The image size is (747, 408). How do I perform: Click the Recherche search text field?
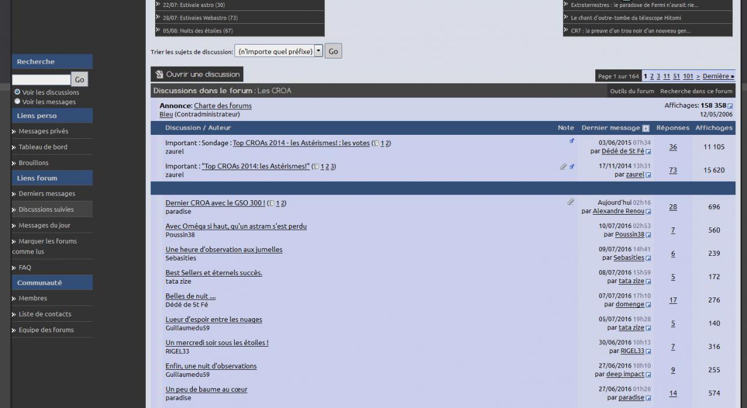tap(41, 80)
